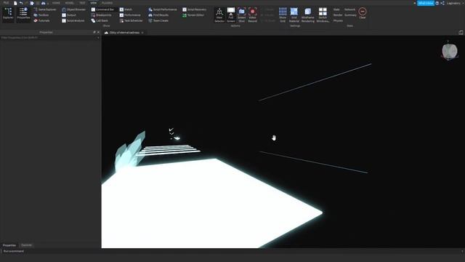Toggle Show Grid
This screenshot has height=262, width=465.
pos(283,15)
